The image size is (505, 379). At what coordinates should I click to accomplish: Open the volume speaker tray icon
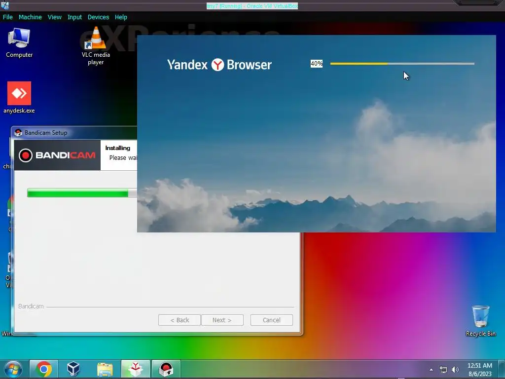[x=455, y=370]
